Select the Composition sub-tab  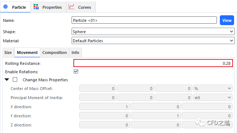pos(54,52)
